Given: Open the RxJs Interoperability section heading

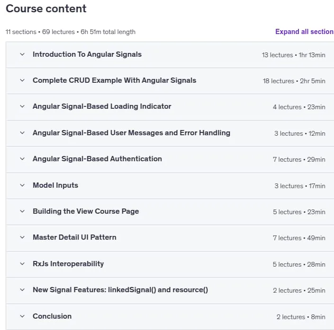Looking at the screenshot, I should (x=68, y=264).
